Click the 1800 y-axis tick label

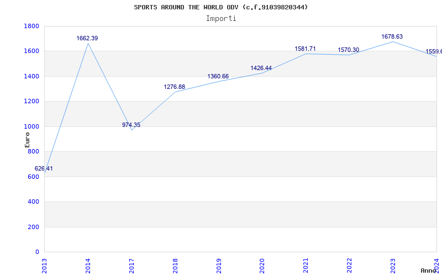point(31,26)
